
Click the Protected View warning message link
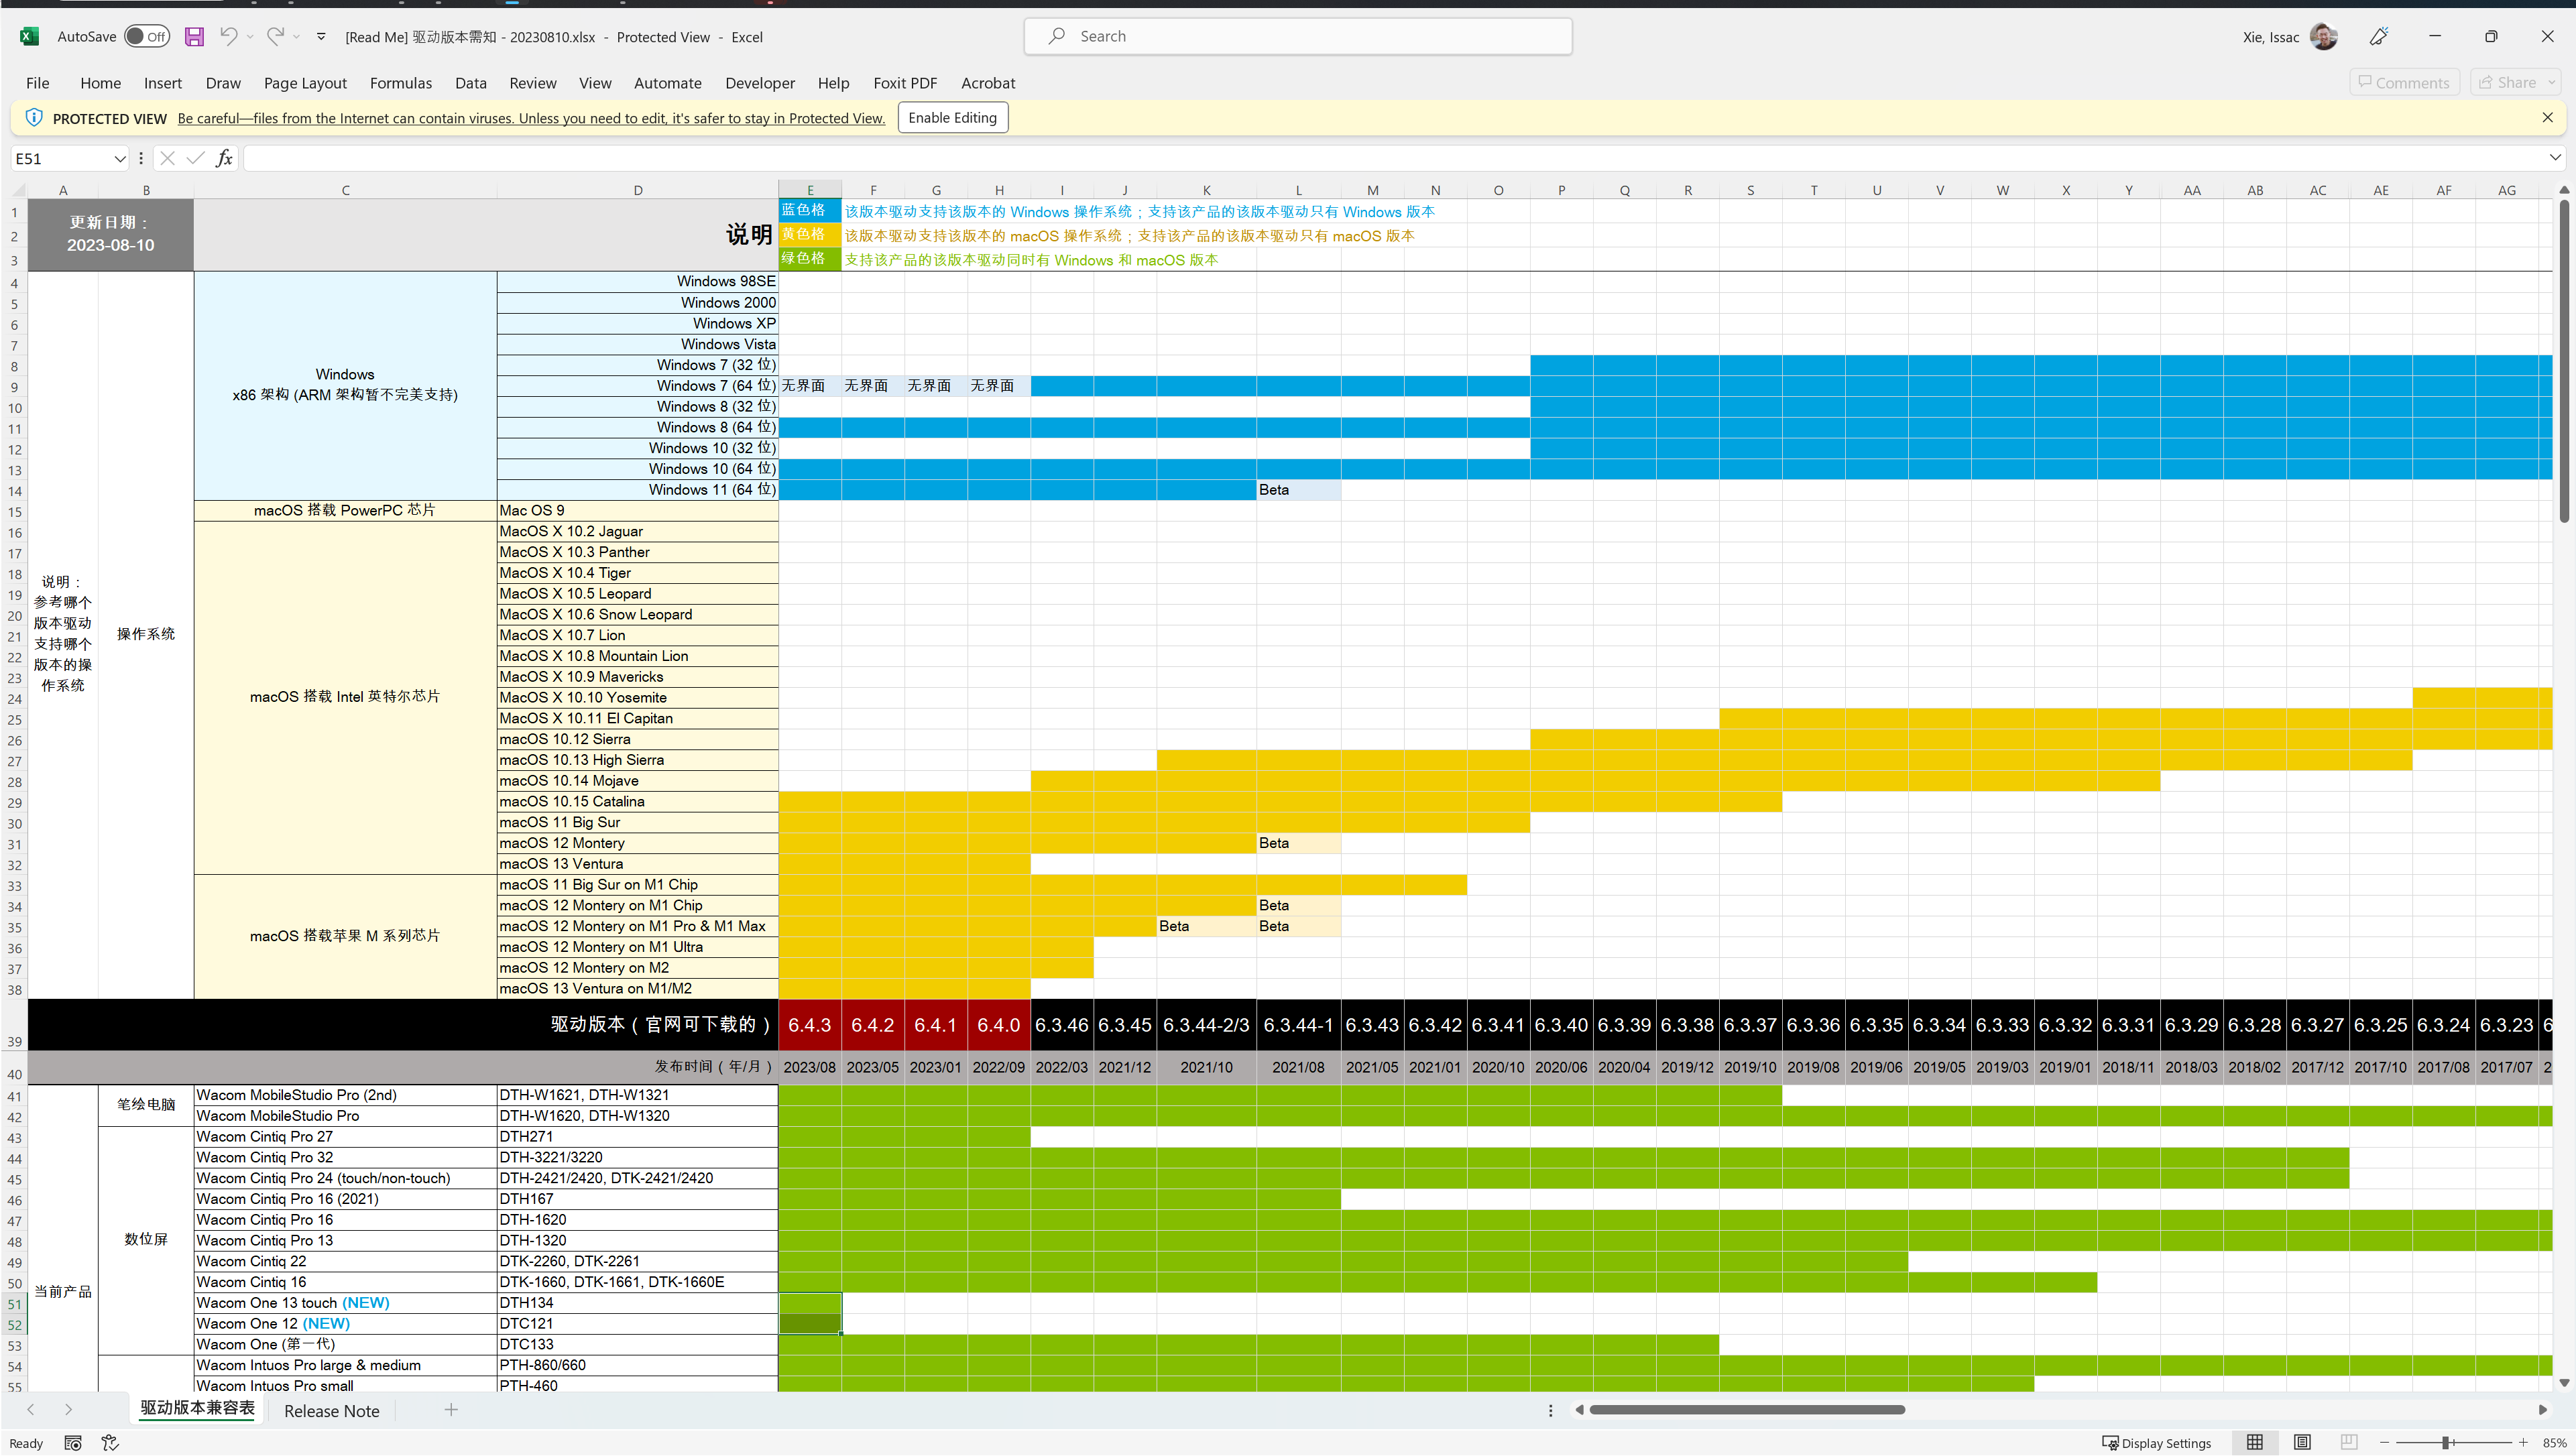[531, 118]
